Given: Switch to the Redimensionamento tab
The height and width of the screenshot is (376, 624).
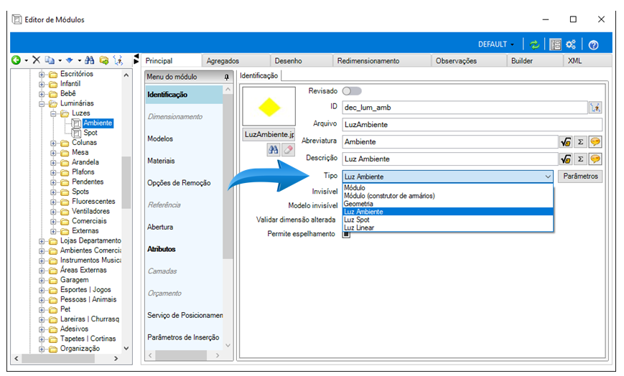Looking at the screenshot, I should 382,61.
